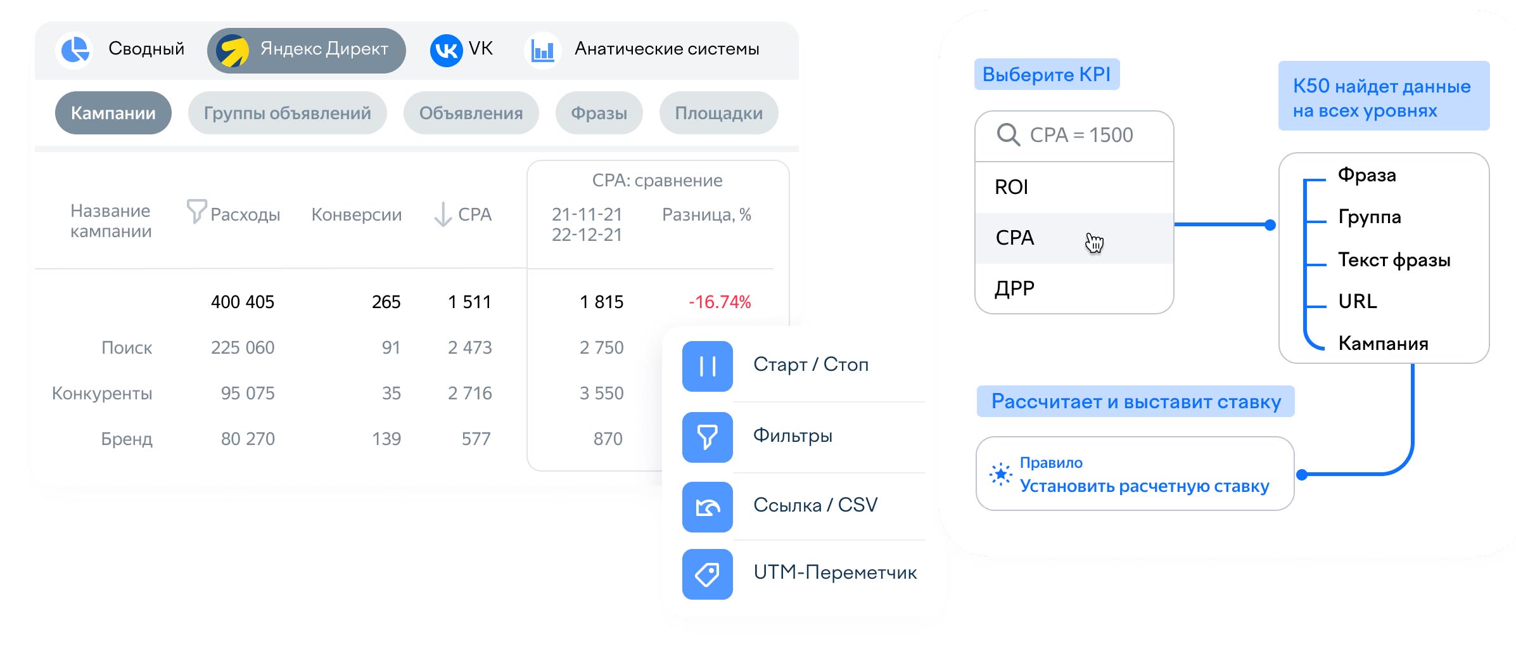Switch to Группы объявлений tab

tap(287, 113)
